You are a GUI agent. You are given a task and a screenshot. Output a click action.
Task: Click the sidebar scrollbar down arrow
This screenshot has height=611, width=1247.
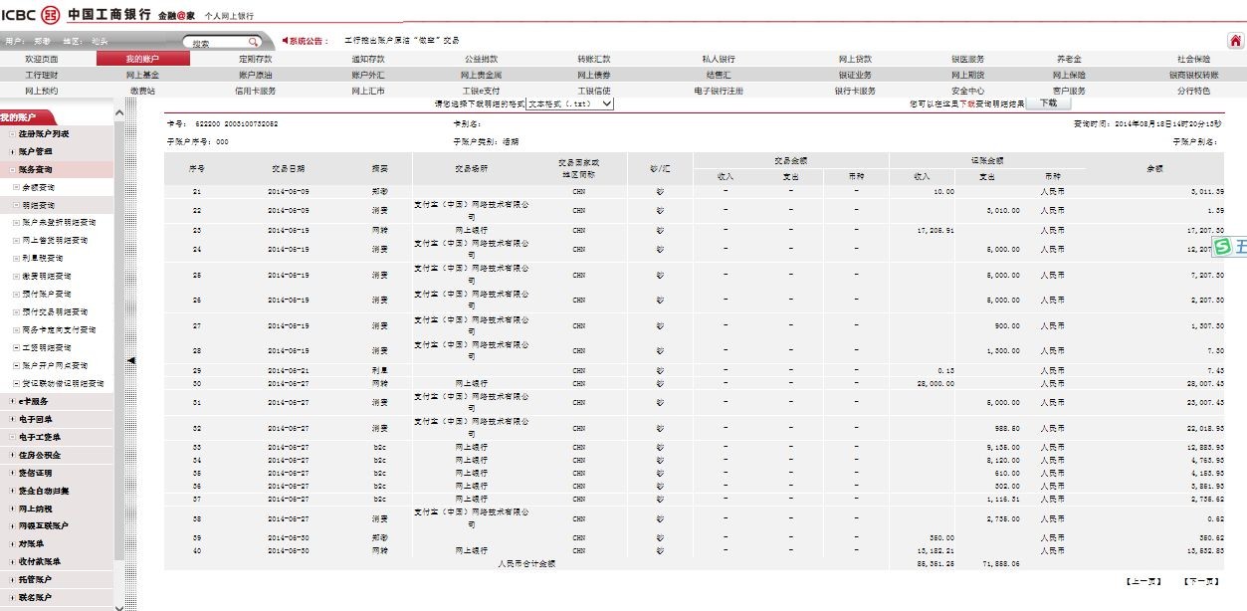(119, 606)
